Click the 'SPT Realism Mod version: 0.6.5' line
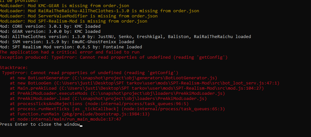The width and height of the screenshot is (311, 137). point(71,47)
